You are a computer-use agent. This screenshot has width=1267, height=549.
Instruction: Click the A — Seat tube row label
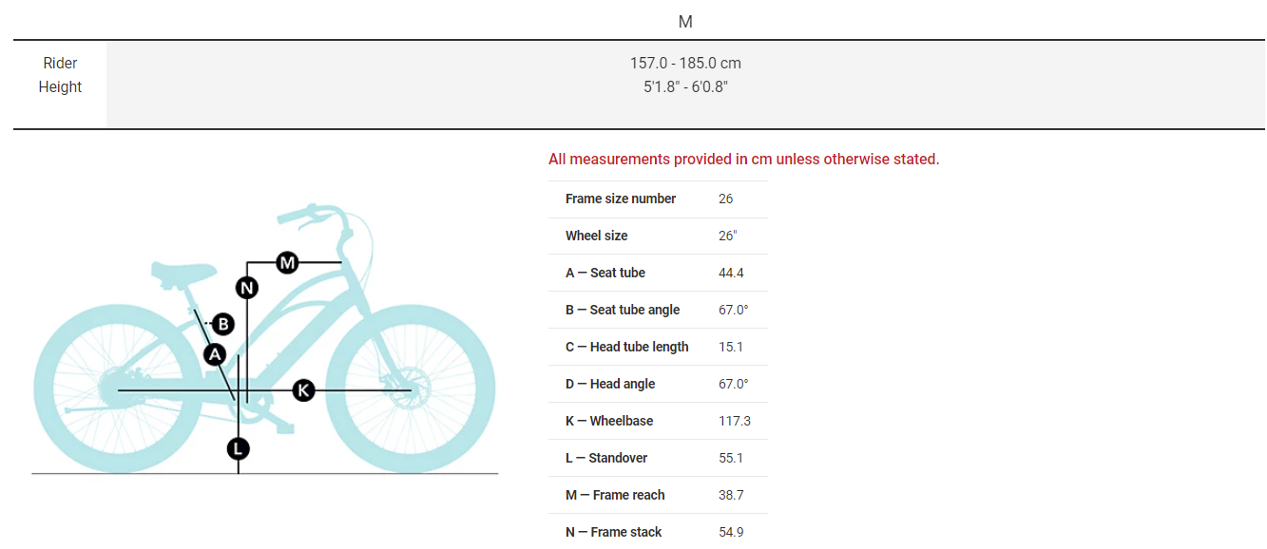pyautogui.click(x=605, y=273)
